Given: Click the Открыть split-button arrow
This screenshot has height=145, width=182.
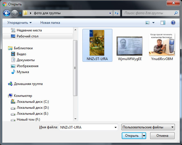Looking at the screenshot, I should tap(144, 136).
